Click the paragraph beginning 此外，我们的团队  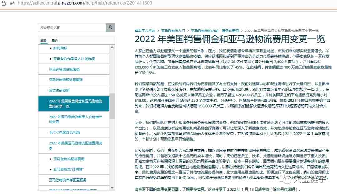pyautogui.click(x=232, y=131)
